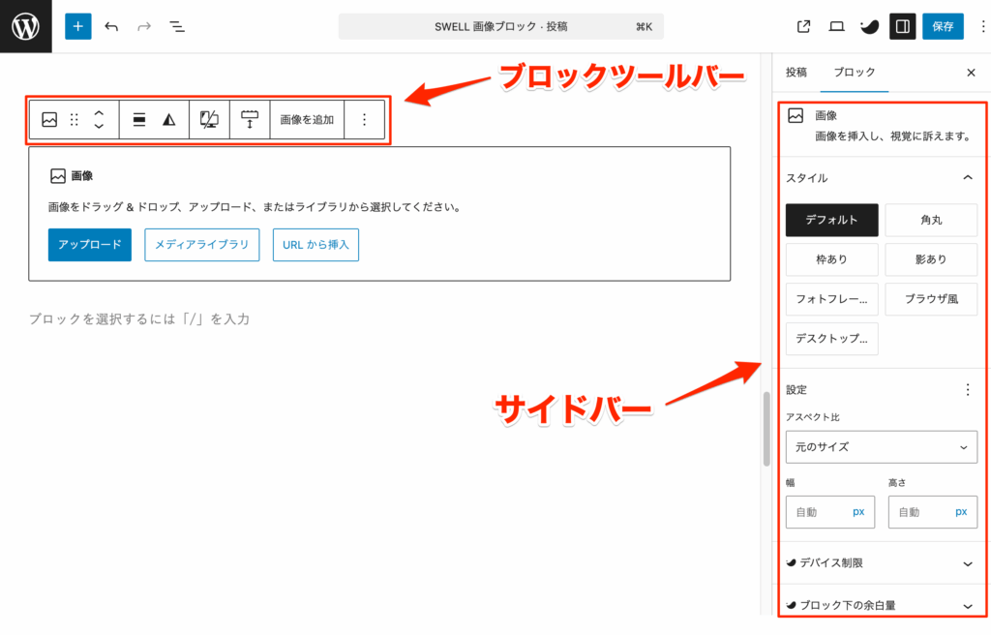
Task: Expand the ブロック下の余白量 section
Action: point(881,604)
